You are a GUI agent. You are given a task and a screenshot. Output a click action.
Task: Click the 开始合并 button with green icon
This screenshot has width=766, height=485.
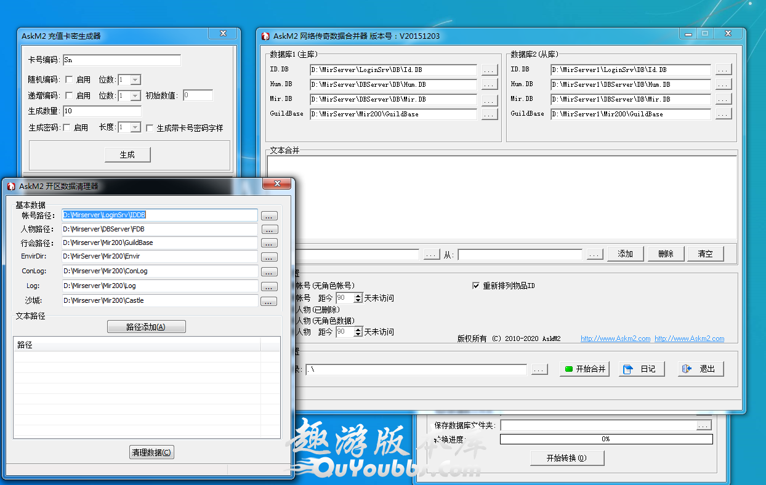click(x=584, y=369)
